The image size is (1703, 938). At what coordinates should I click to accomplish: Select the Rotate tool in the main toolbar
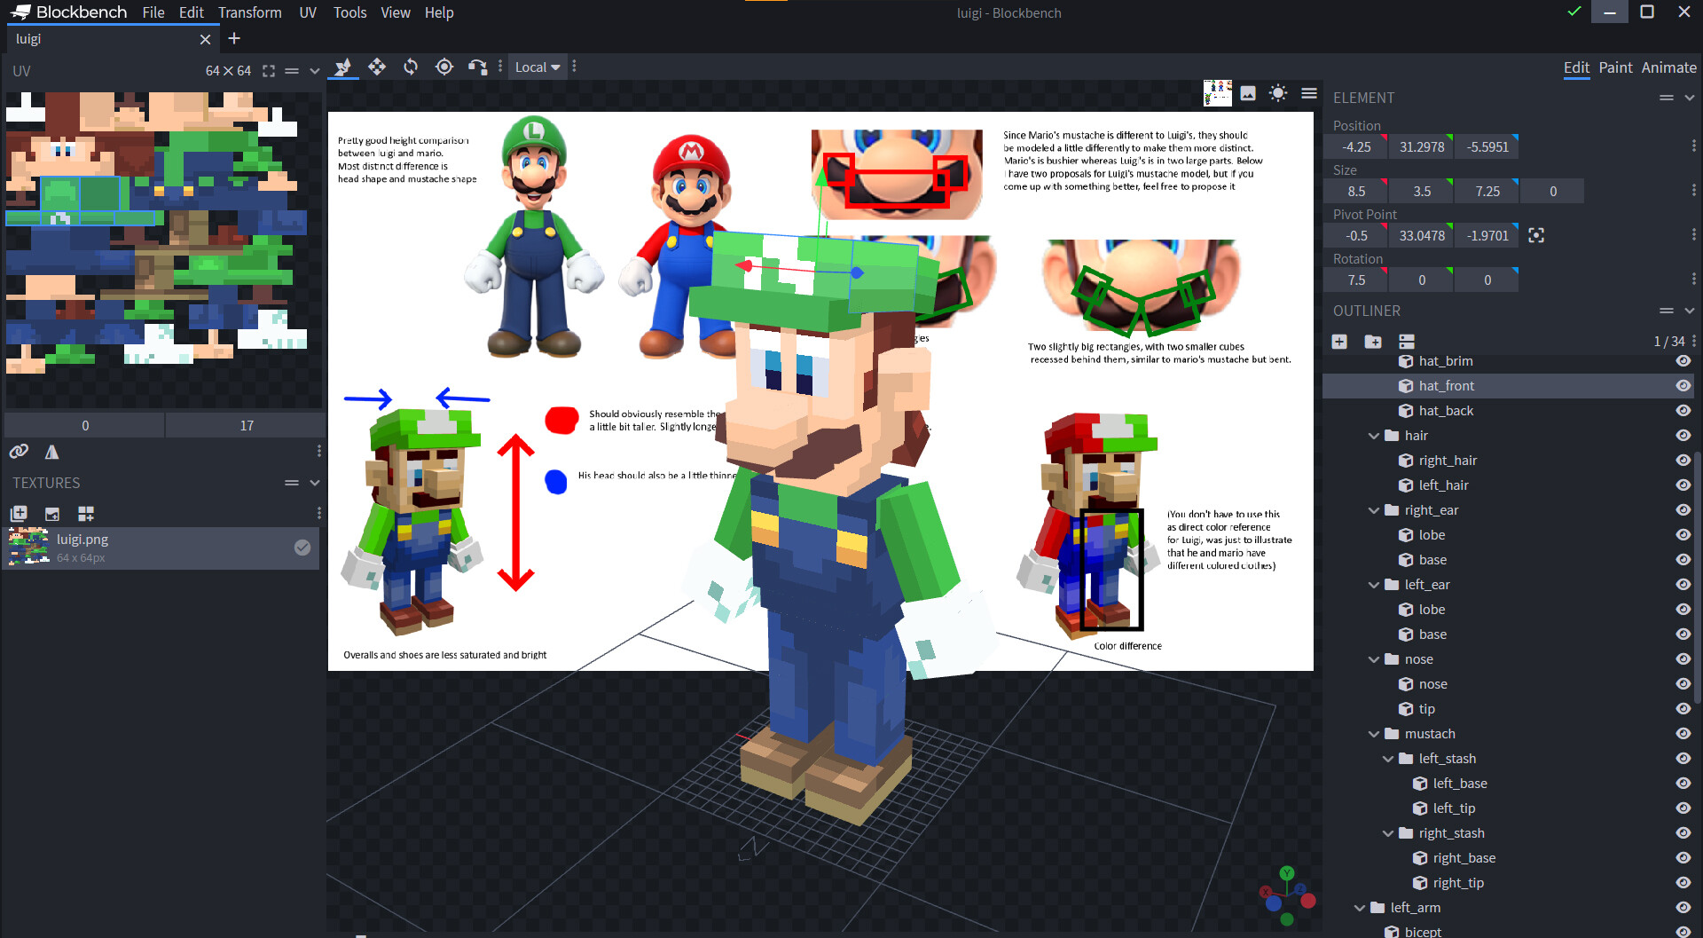click(411, 67)
